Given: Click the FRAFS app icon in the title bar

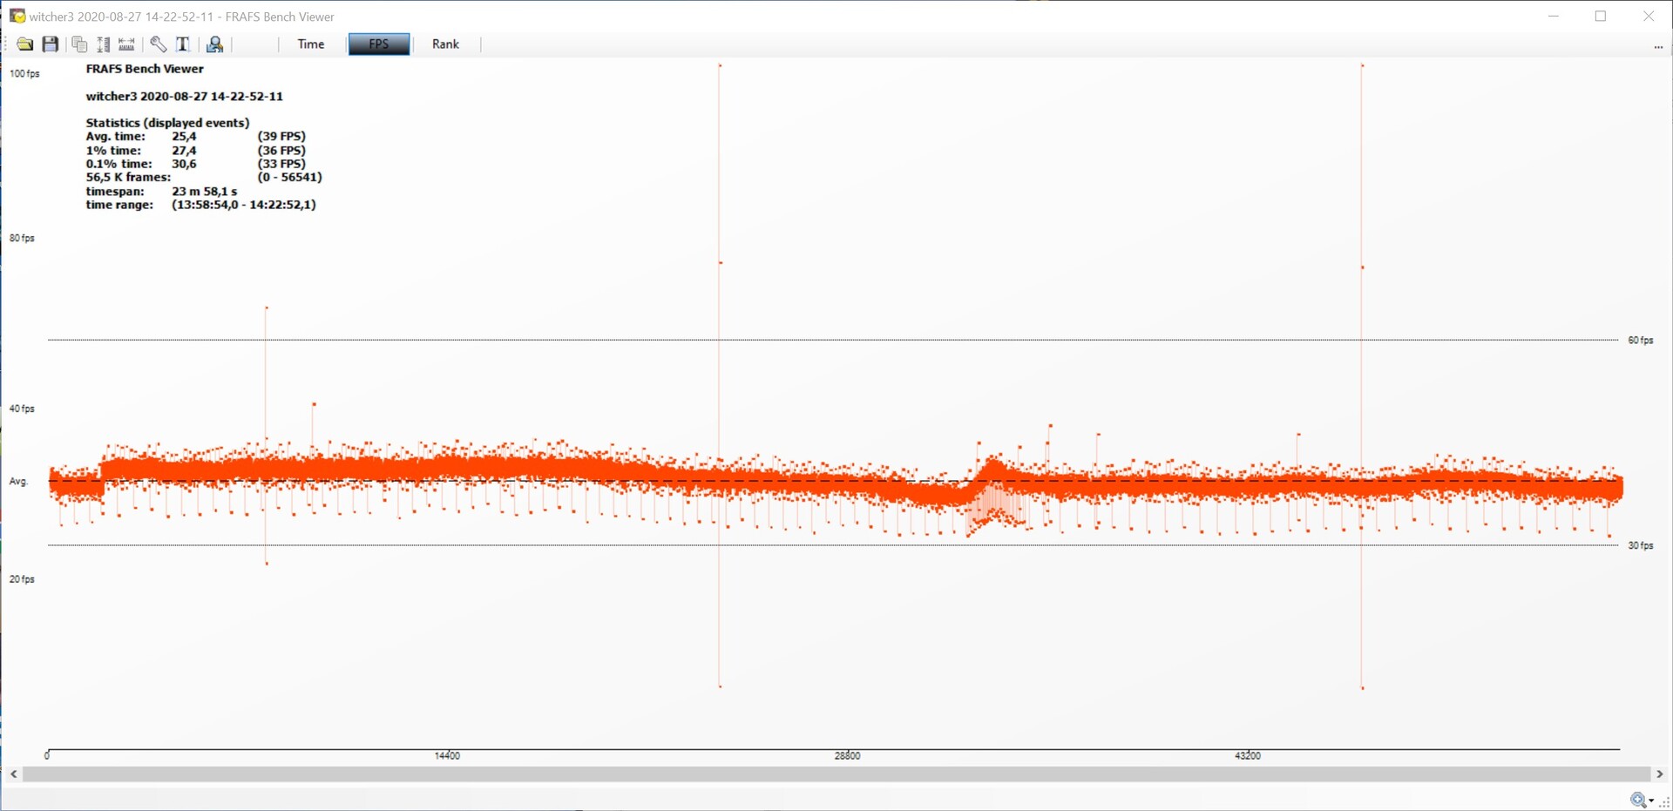Looking at the screenshot, I should 17,16.
